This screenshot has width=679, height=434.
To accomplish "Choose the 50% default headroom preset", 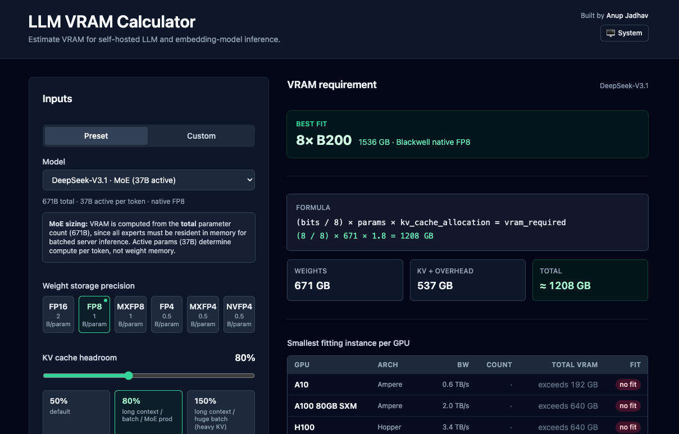I will (76, 412).
